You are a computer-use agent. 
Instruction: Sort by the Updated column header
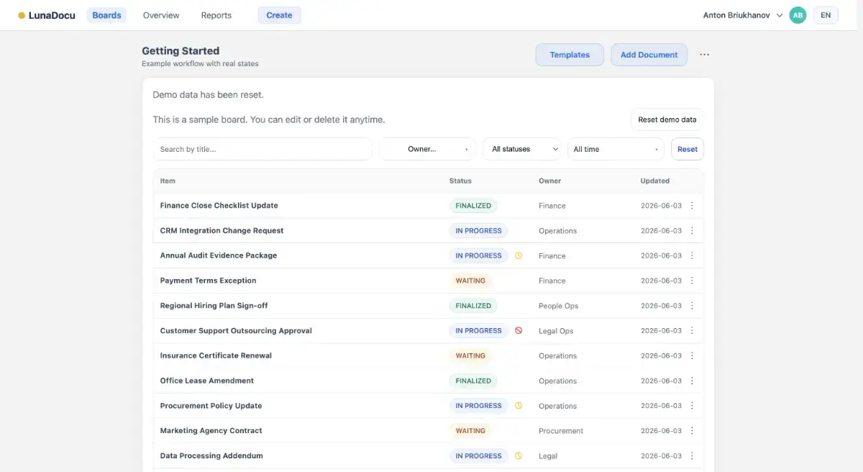655,181
